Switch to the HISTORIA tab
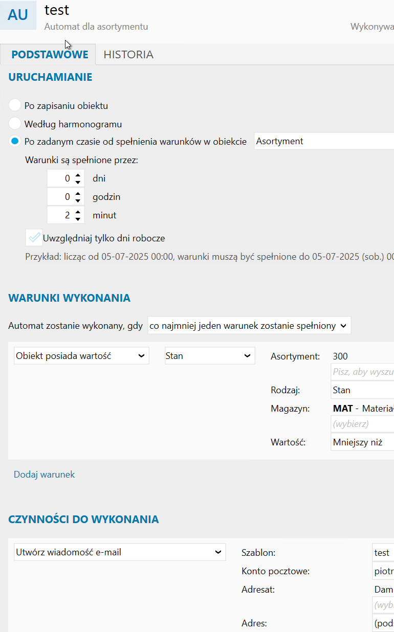394x632 pixels. click(128, 55)
